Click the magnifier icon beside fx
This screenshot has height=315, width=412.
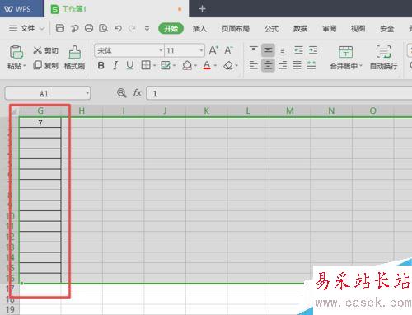coord(121,93)
